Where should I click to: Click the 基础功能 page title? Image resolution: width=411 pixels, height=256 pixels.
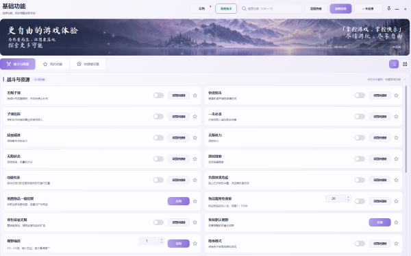(x=14, y=6)
